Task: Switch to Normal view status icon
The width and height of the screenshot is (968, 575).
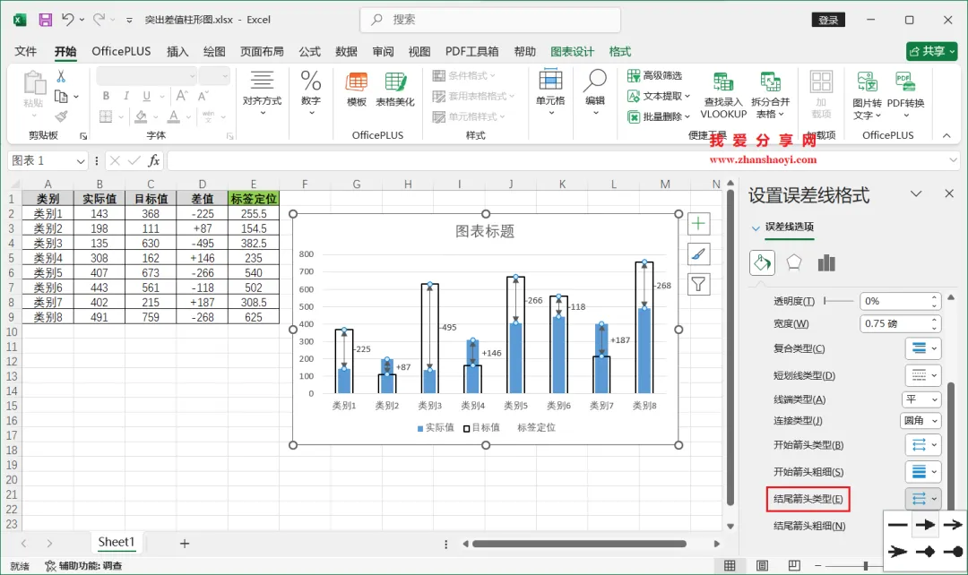Action: point(730,566)
